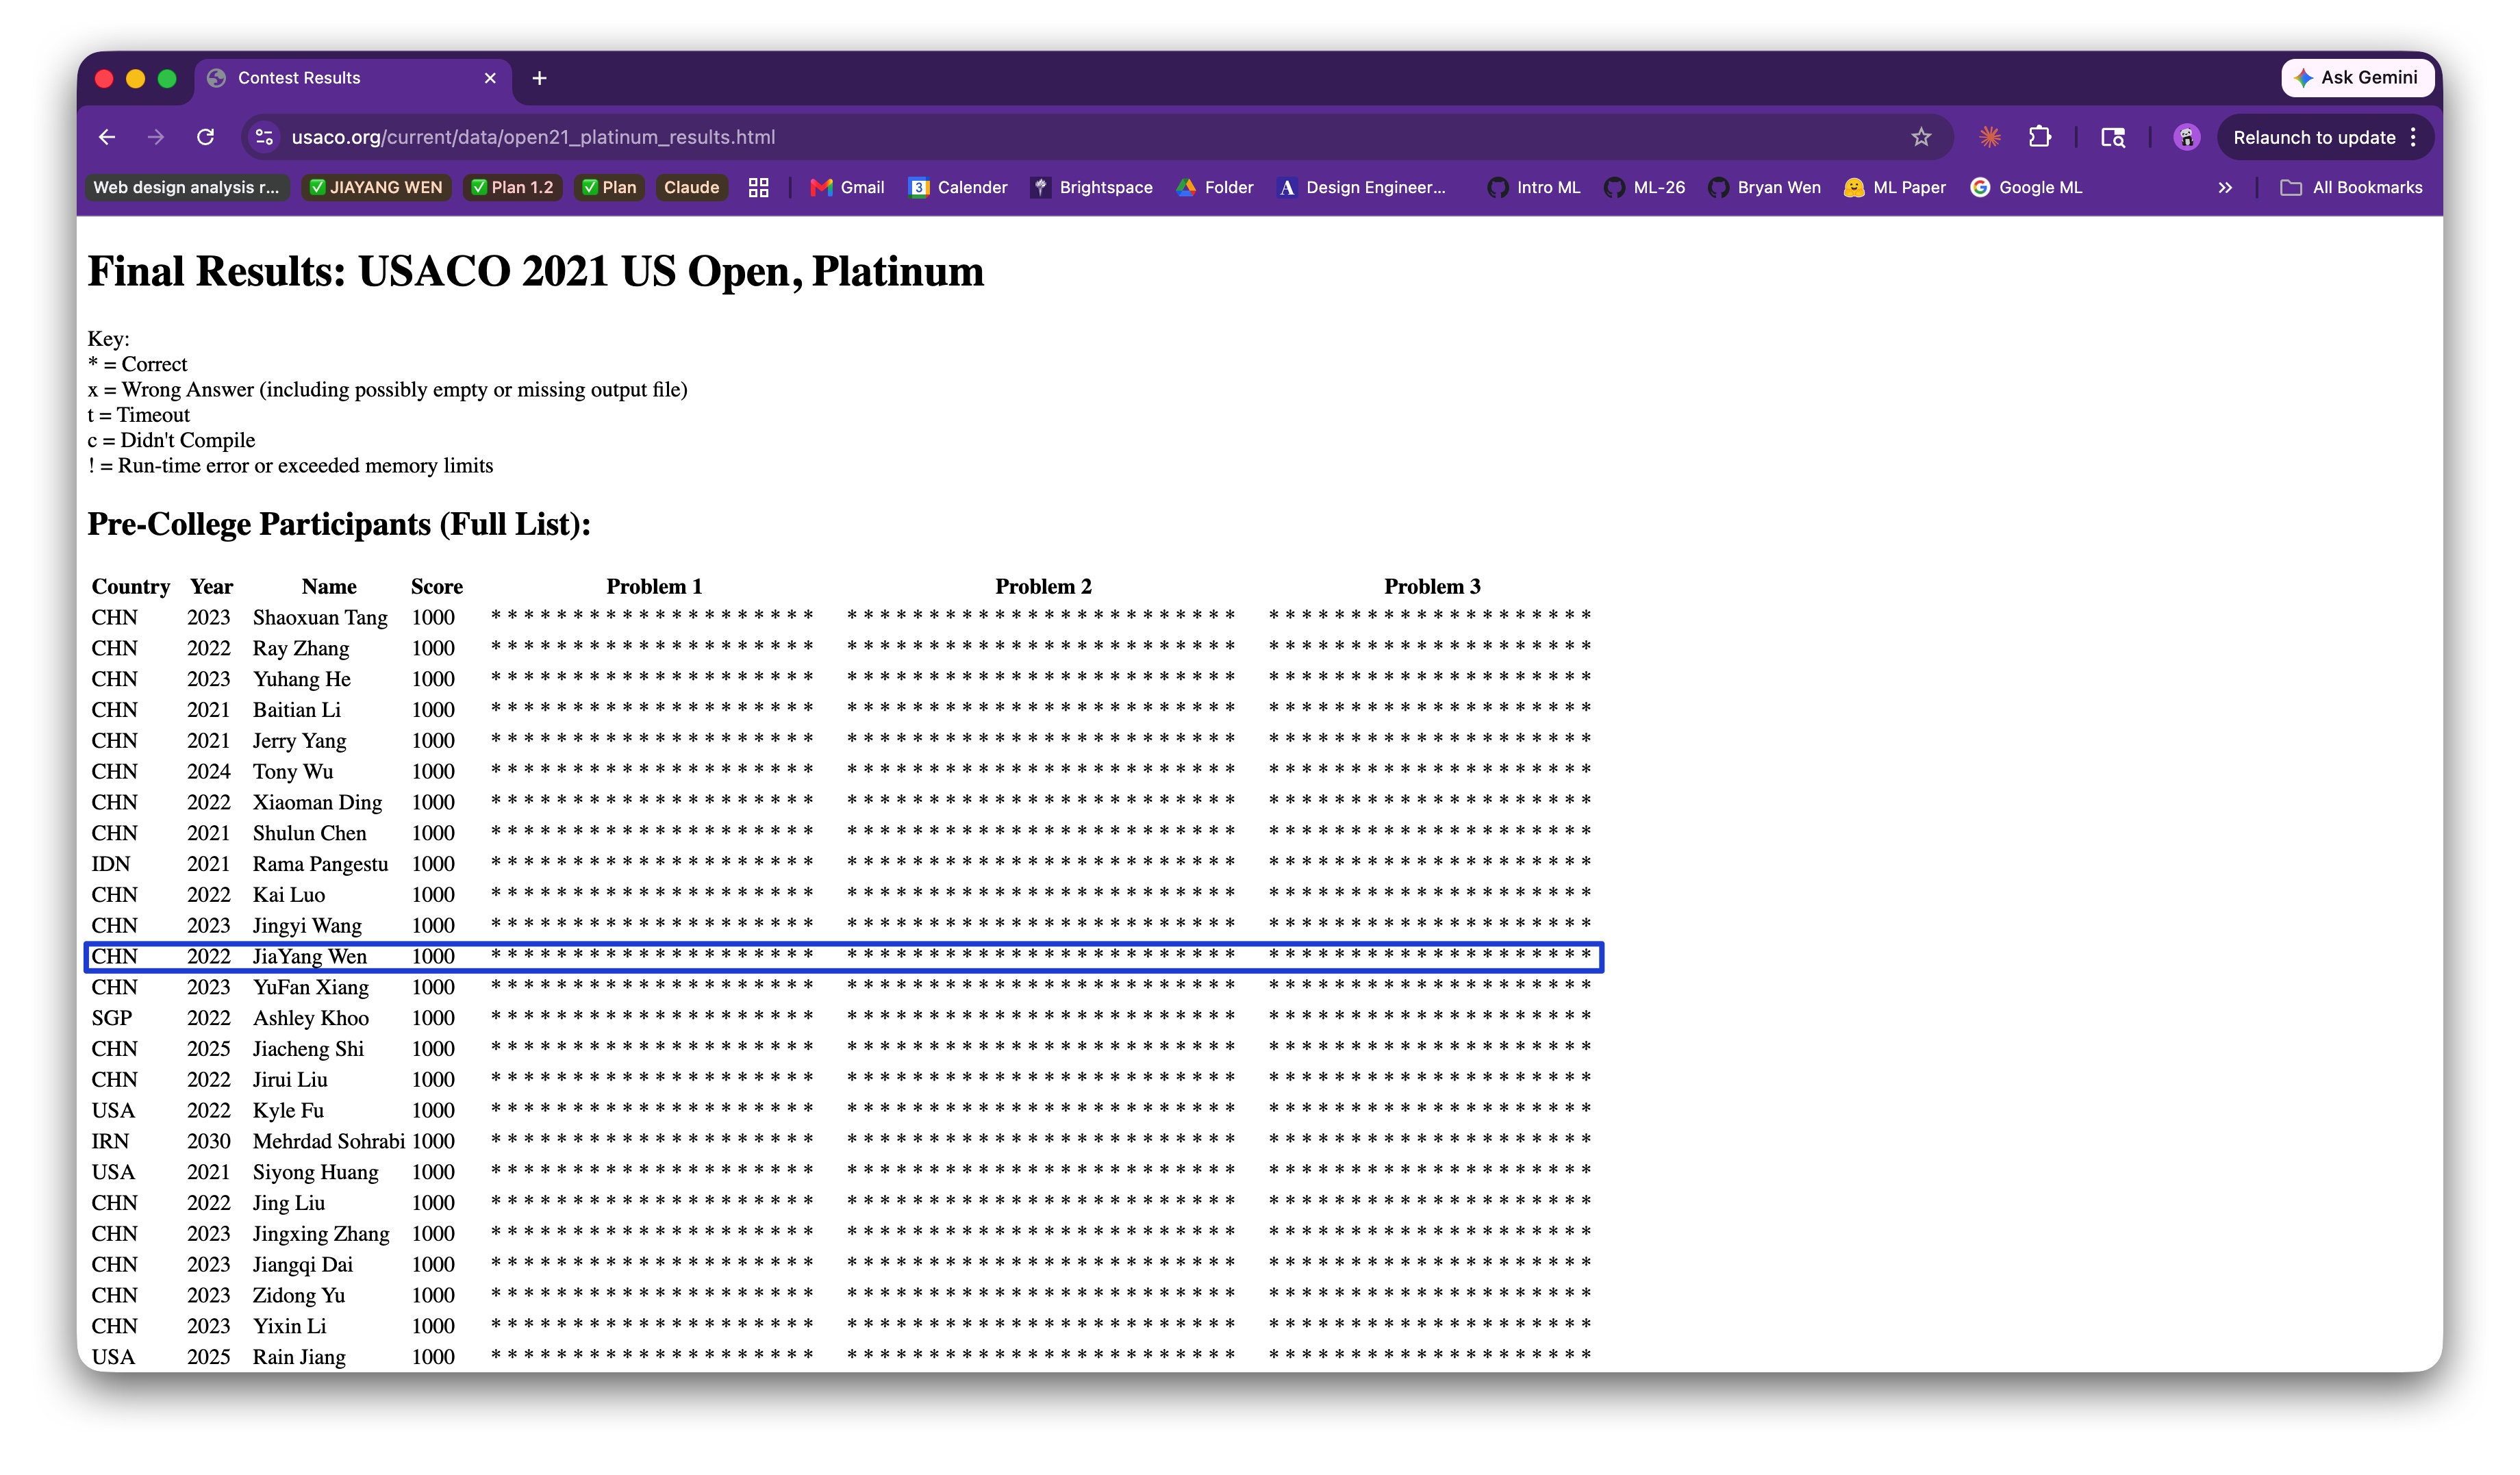Viewport: 2520px width, 1475px height.
Task: Click the name Rain Jiang
Action: coord(299,1357)
